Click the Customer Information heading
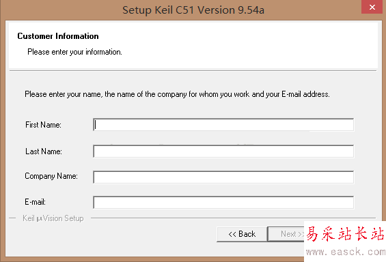 58,36
